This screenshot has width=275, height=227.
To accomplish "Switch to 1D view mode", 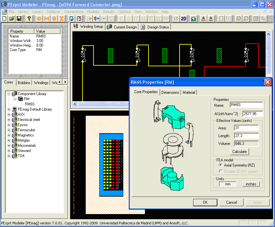I will pyautogui.click(x=176, y=18).
